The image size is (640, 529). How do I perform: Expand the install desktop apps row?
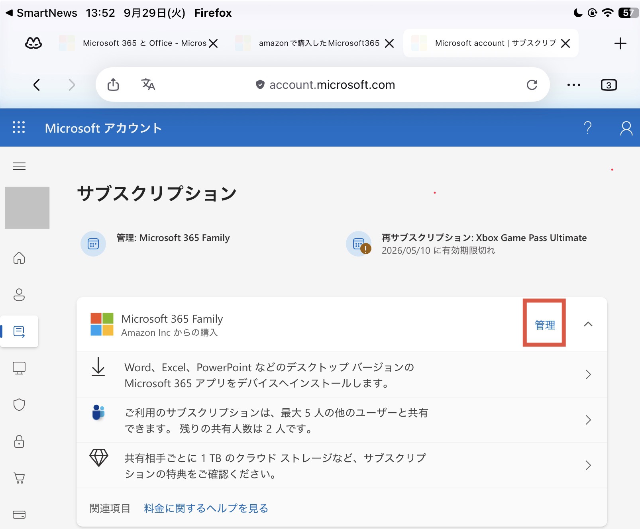coord(342,374)
